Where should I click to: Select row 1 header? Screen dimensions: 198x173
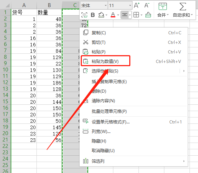coord(5,12)
